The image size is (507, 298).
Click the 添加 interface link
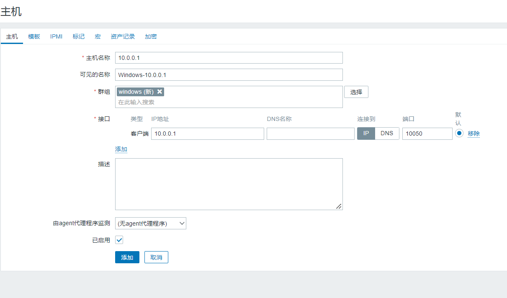pyautogui.click(x=121, y=149)
